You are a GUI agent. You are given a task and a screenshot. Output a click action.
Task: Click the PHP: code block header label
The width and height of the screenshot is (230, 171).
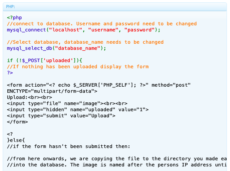10,7
